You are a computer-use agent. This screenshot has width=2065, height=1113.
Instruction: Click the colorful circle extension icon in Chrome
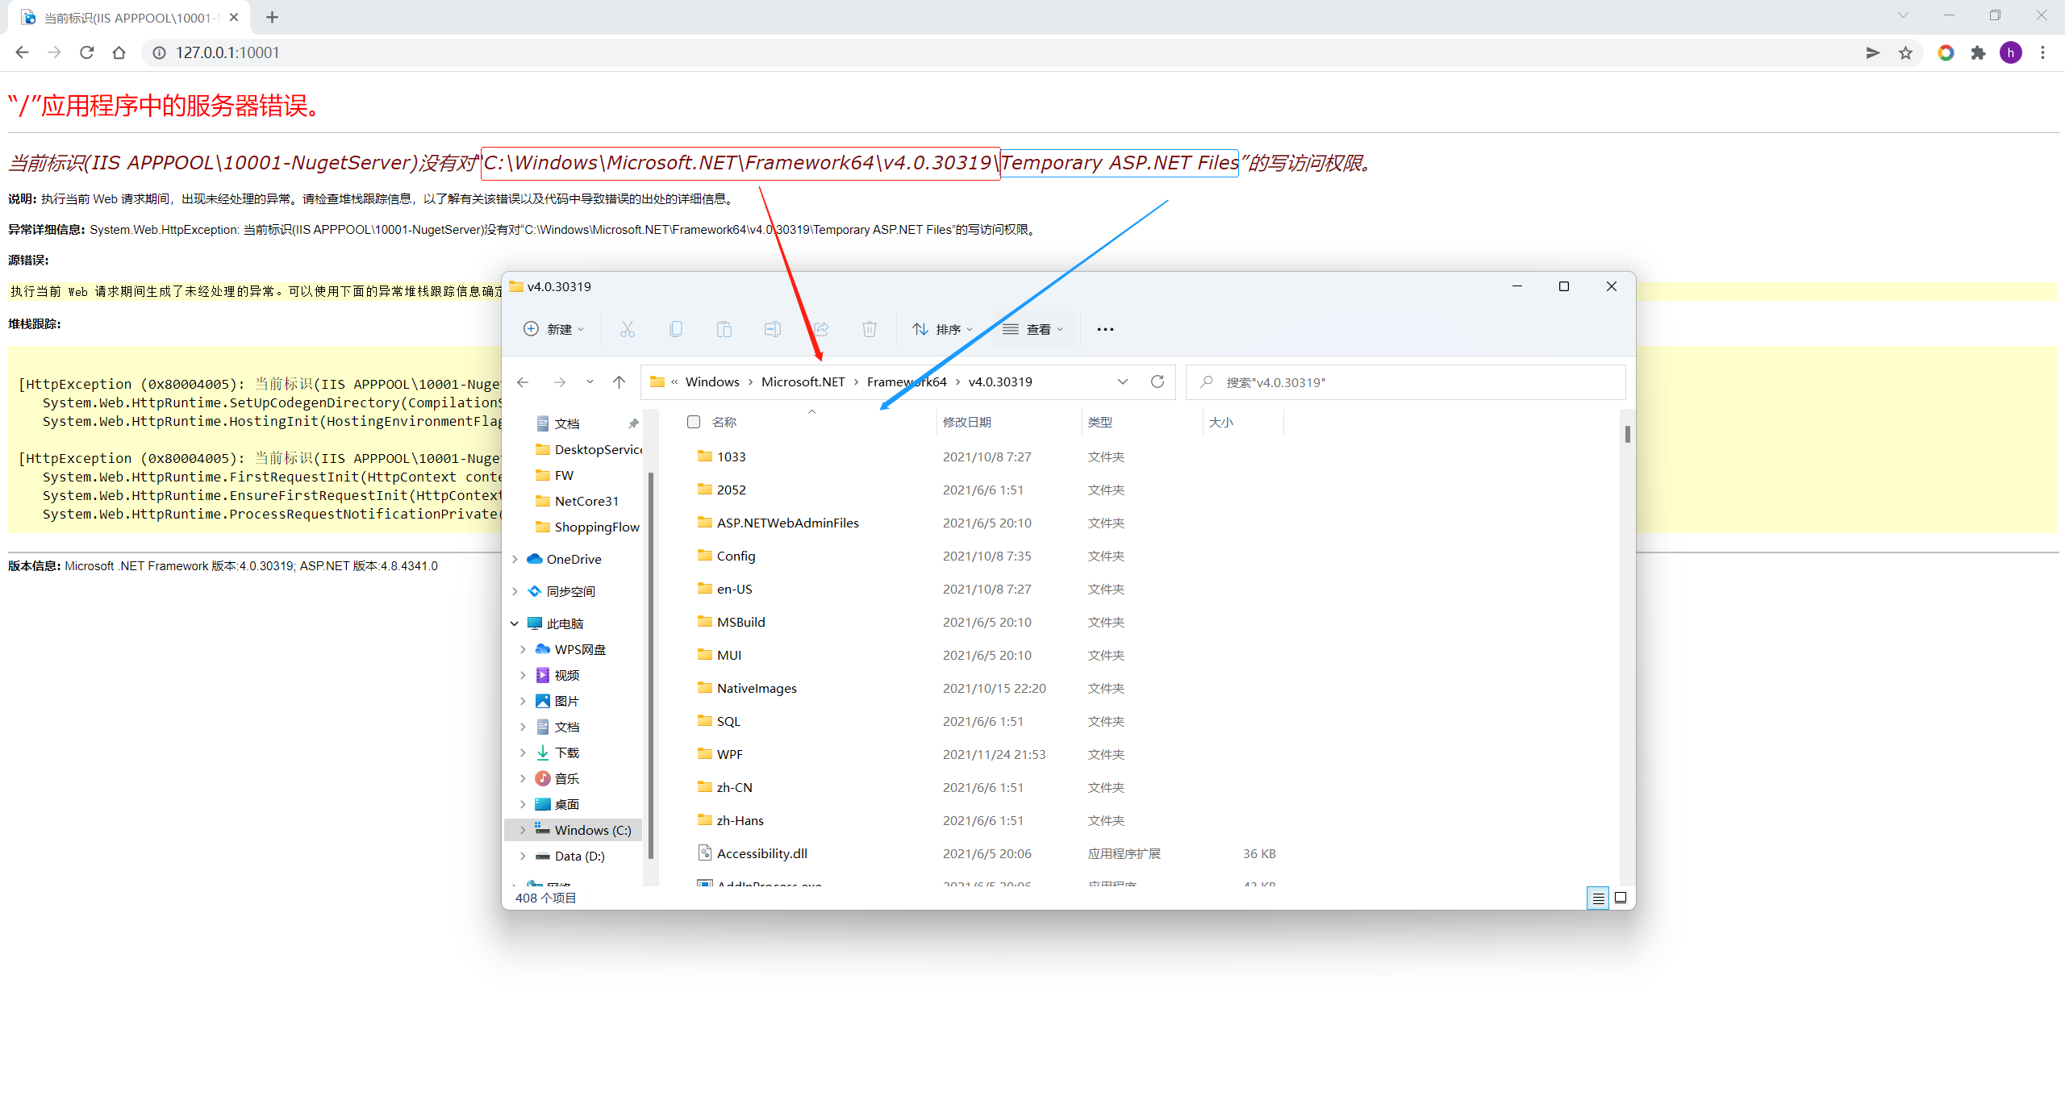[x=1946, y=53]
